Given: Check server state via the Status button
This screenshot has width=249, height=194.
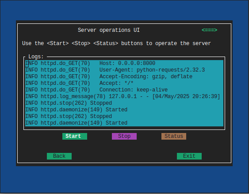Looking at the screenshot, I should [x=174, y=136].
